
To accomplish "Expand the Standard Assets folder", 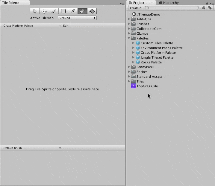I will click(x=129, y=77).
